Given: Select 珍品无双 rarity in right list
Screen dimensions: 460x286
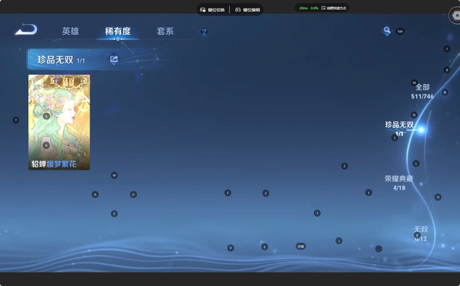Looking at the screenshot, I should [x=399, y=129].
